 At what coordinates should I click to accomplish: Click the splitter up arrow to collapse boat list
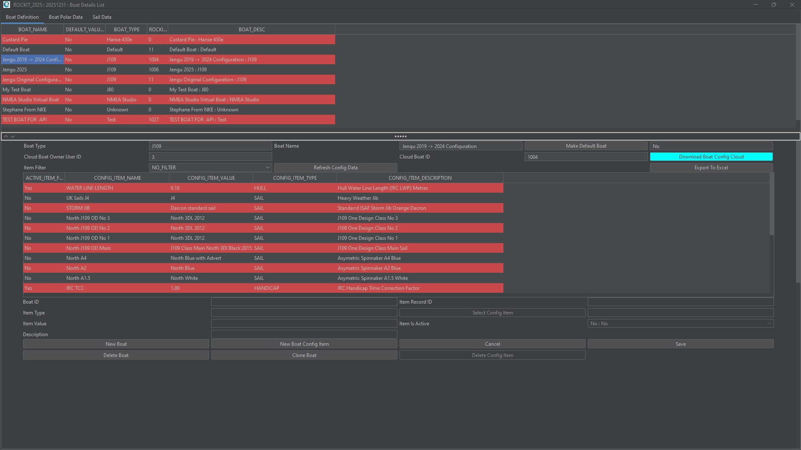coord(6,136)
